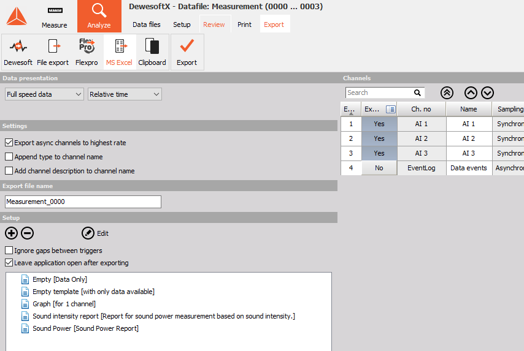Image resolution: width=524 pixels, height=351 pixels.
Task: Sort by the E... column header
Action: pos(350,109)
